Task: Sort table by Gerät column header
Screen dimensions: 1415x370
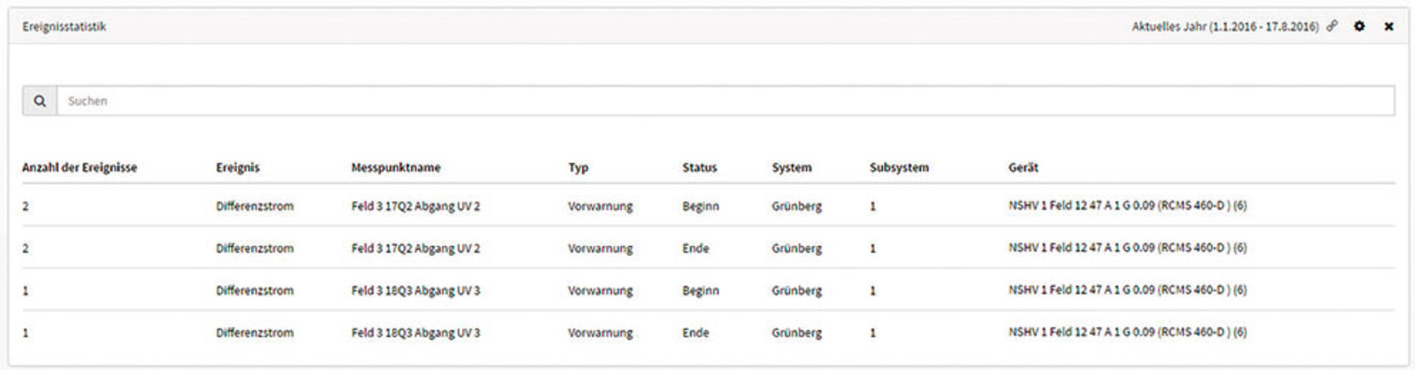Action: click(x=1023, y=167)
